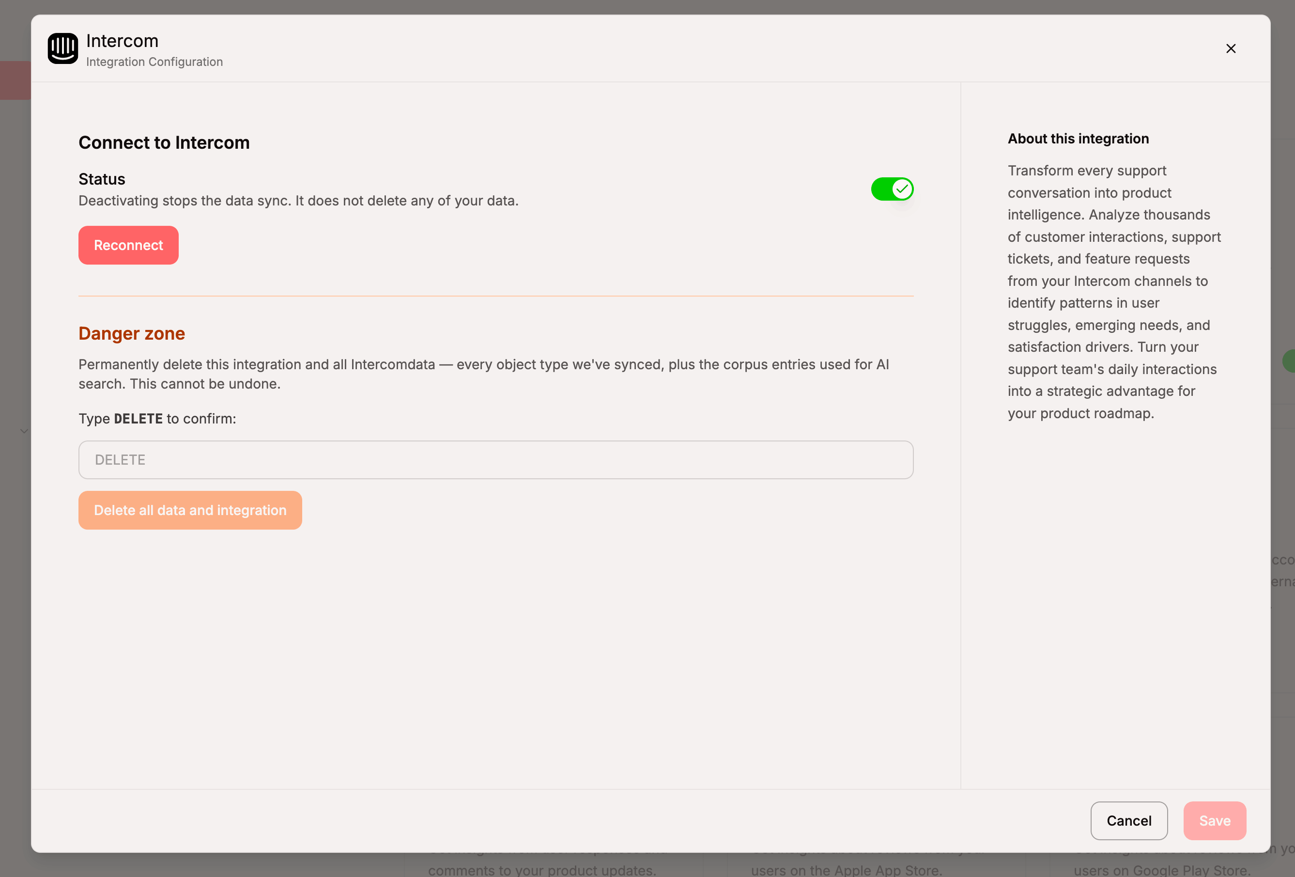
Task: Click the About this integration heading
Action: [1078, 139]
